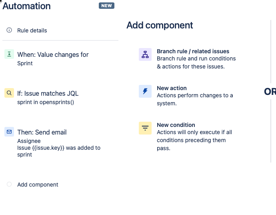Viewport: 276px width, 215px height.
Task: Click the New action lightning icon
Action: [145, 91]
